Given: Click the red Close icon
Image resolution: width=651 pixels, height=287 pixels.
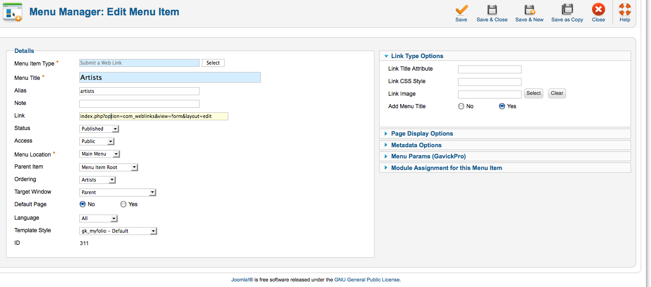Looking at the screenshot, I should click(598, 10).
